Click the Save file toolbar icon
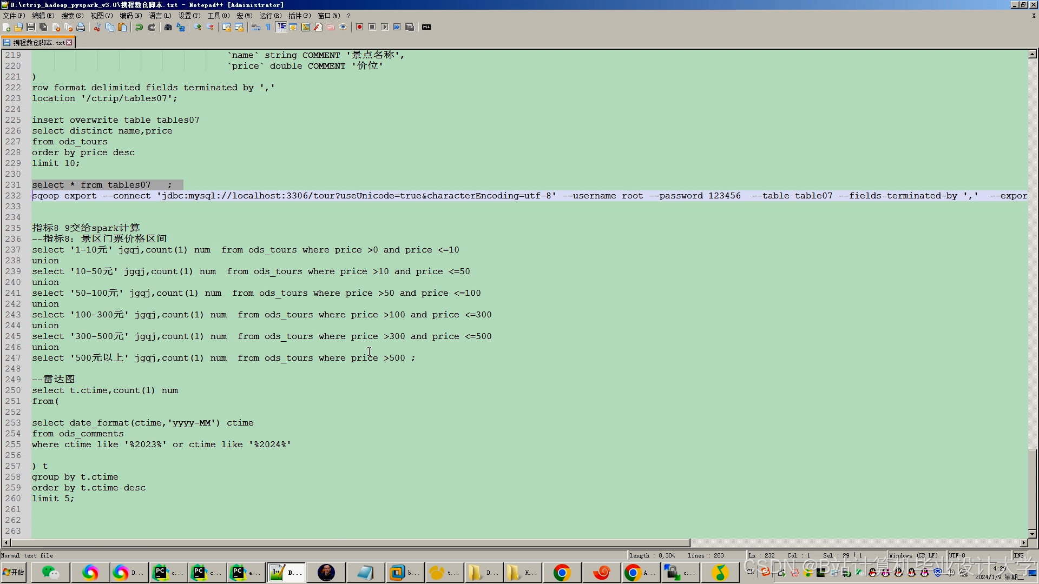1039x584 pixels. 31,27
